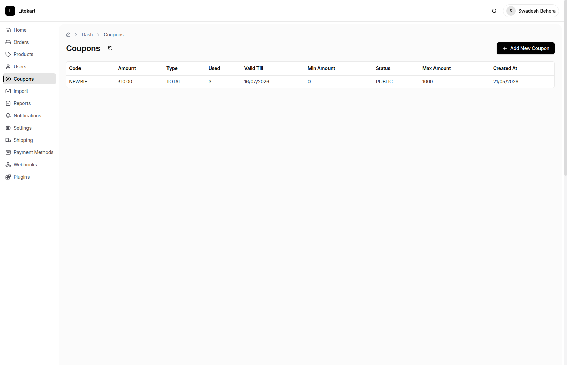Open Shipping label in sidebar
Screen dimensions: 567x365
[x=23, y=140]
